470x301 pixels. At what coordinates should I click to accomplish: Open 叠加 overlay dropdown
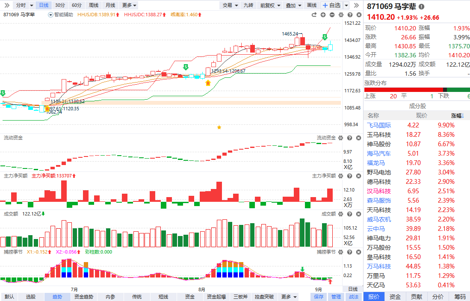click(293, 5)
